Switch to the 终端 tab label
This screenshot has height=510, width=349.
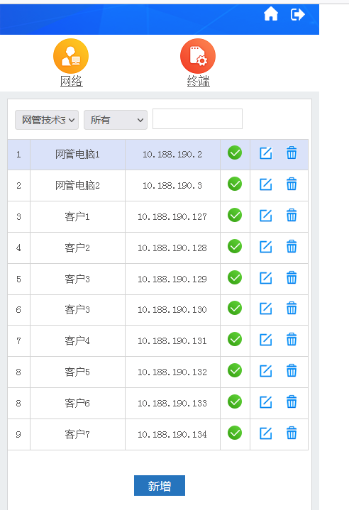click(x=199, y=81)
